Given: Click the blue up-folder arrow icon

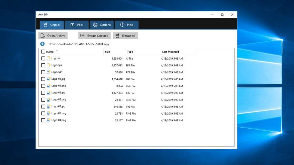Looking at the screenshot, I should pyautogui.click(x=42, y=44).
